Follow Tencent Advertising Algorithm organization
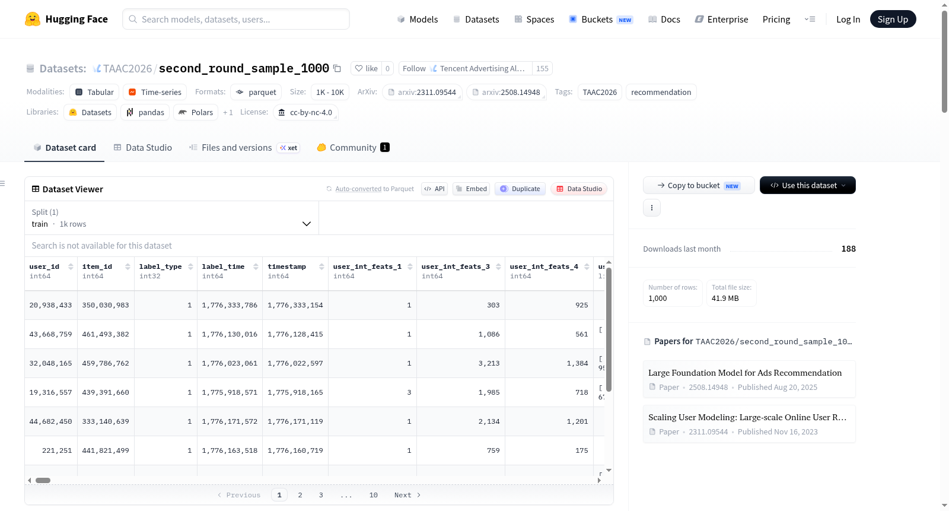 [x=466, y=68]
